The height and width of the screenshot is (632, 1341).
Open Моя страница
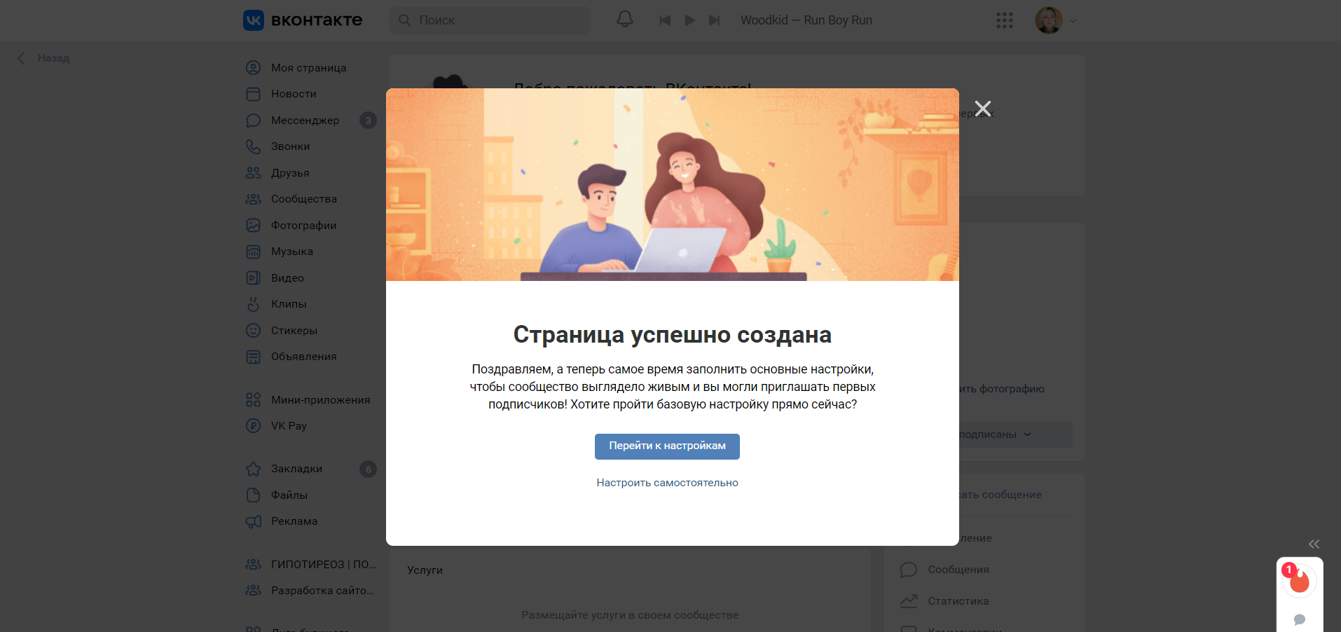[x=308, y=68]
